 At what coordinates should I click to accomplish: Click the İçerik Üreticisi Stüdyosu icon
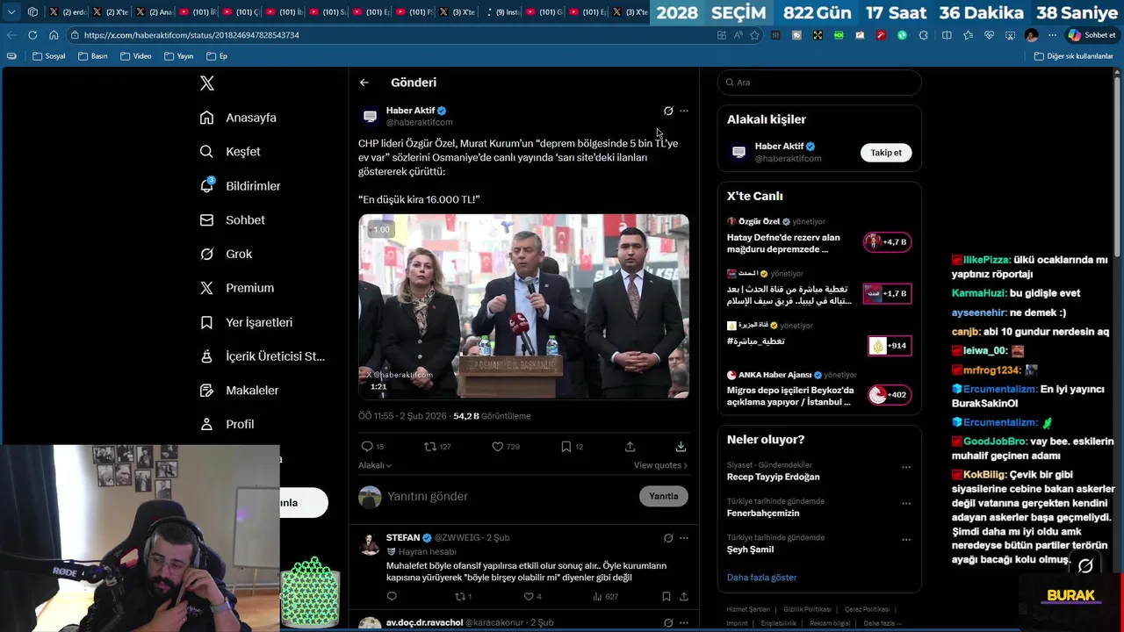pyautogui.click(x=206, y=356)
